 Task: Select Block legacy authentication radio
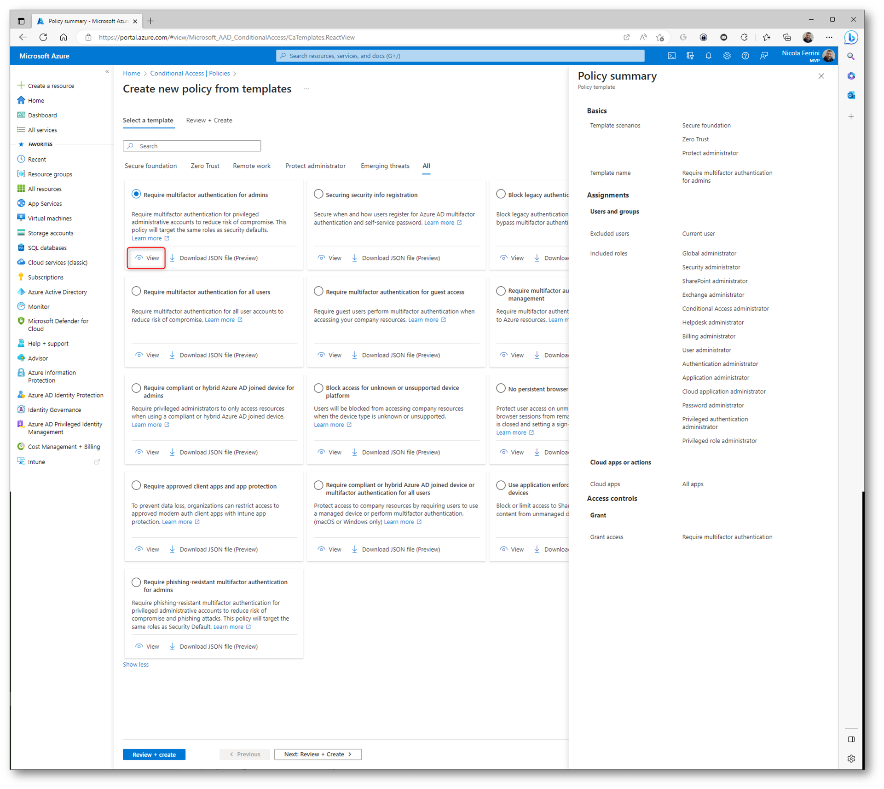point(501,194)
